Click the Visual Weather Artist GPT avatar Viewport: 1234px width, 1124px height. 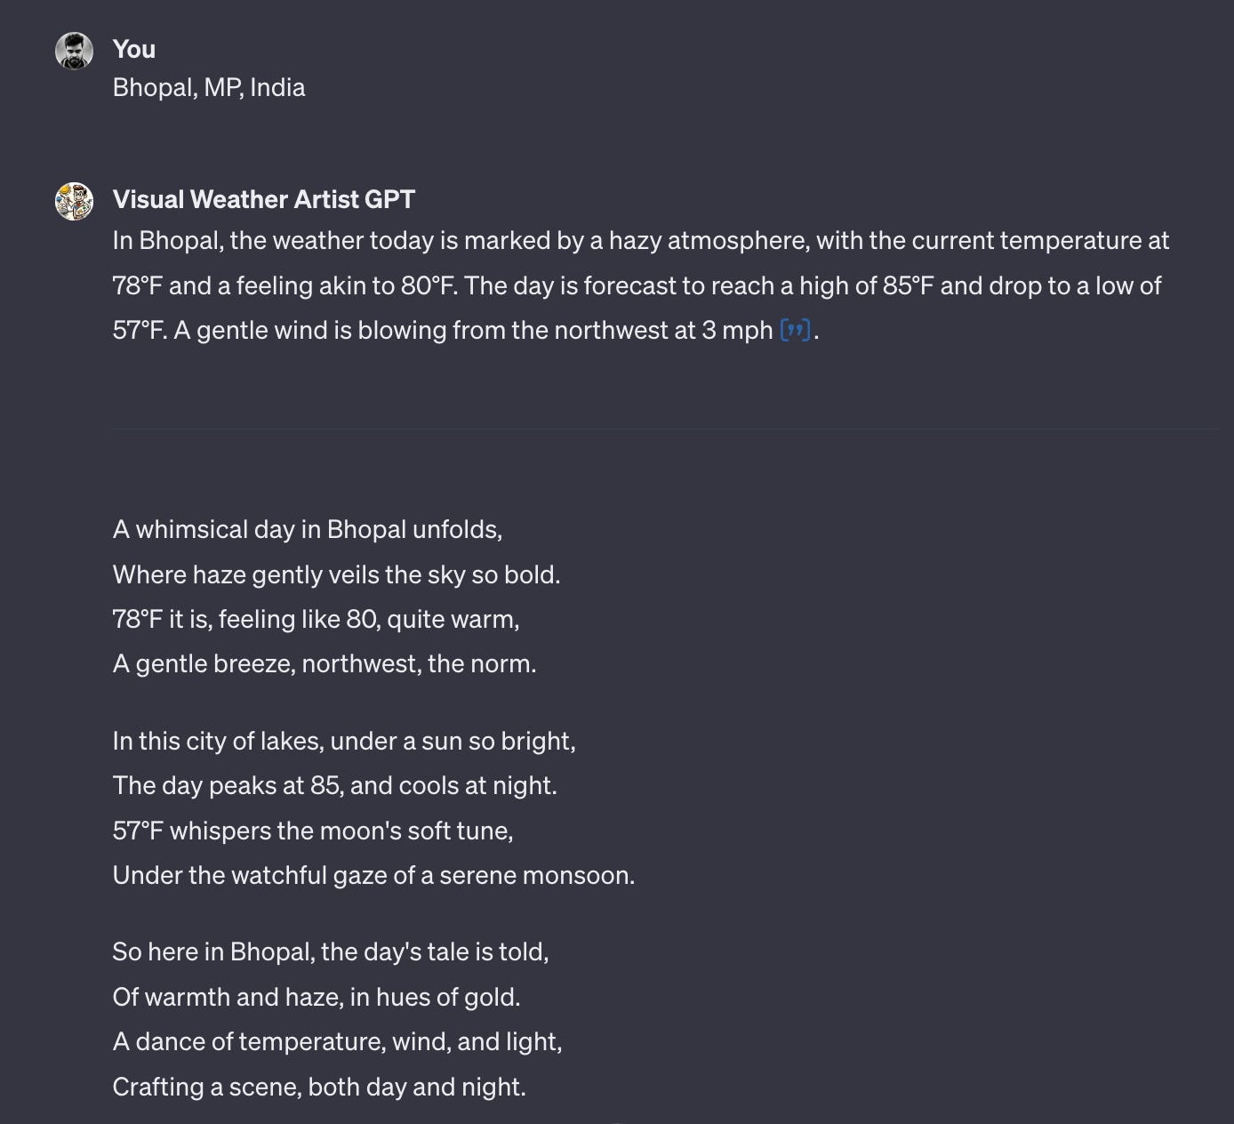74,201
